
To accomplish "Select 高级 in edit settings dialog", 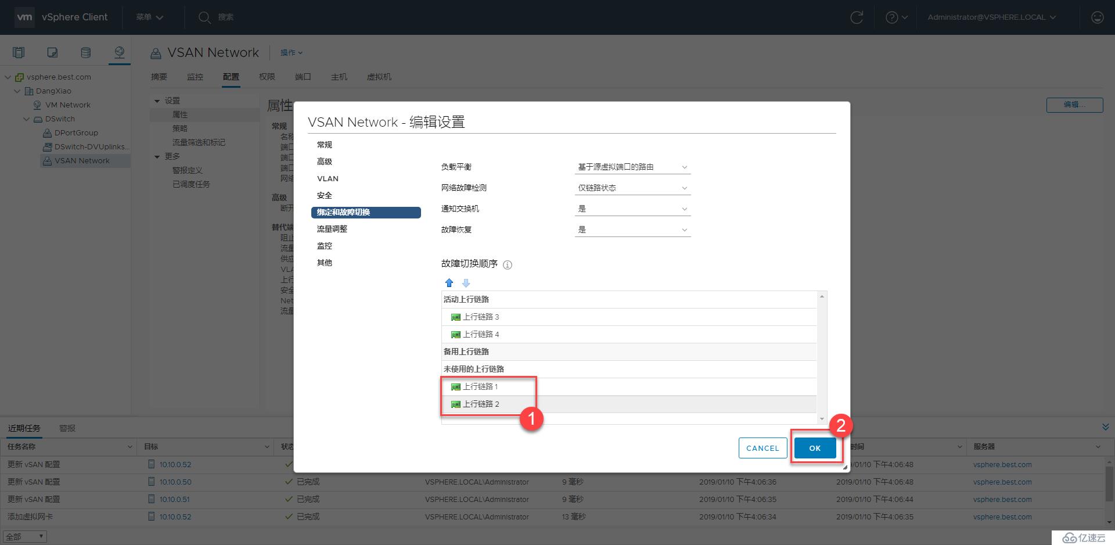I will pyautogui.click(x=325, y=162).
